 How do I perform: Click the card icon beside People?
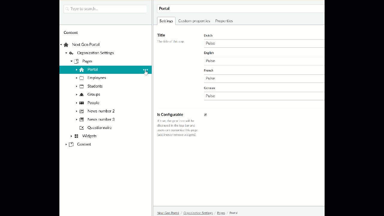click(x=82, y=103)
